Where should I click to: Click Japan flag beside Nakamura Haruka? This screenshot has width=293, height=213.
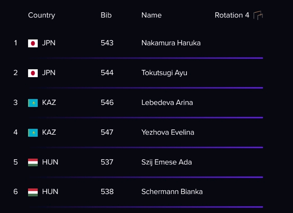[33, 43]
